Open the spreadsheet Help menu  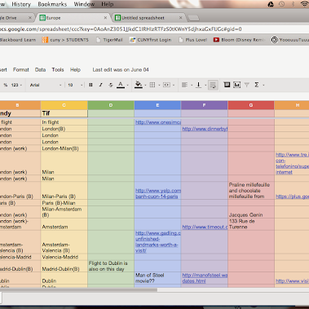pyautogui.click(x=75, y=70)
